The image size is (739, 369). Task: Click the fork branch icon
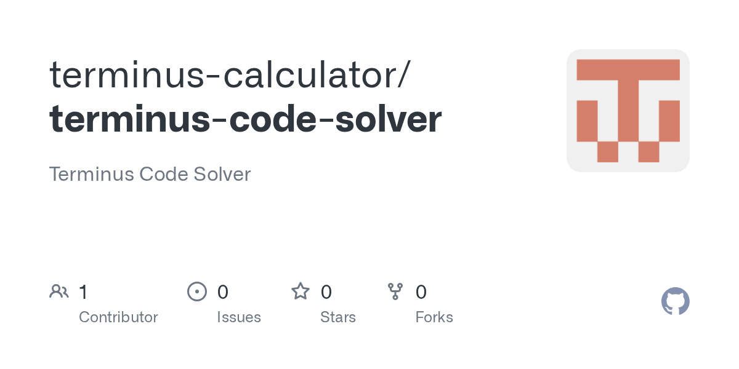(395, 292)
